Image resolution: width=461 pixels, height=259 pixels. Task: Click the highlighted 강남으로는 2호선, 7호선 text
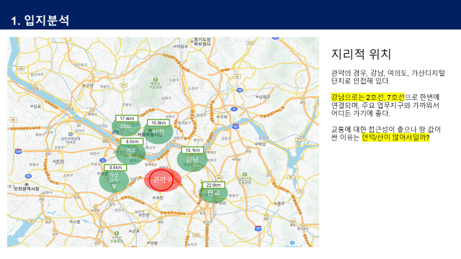coord(368,97)
